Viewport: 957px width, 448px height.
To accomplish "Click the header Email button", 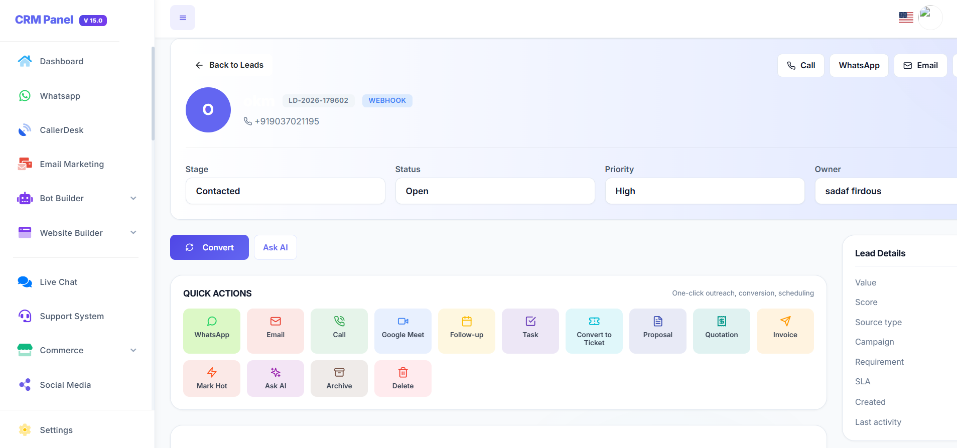I will point(920,66).
